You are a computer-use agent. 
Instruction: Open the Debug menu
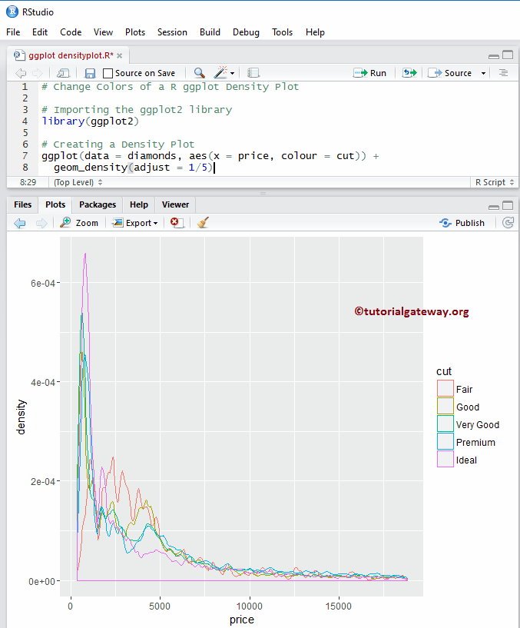click(x=247, y=32)
